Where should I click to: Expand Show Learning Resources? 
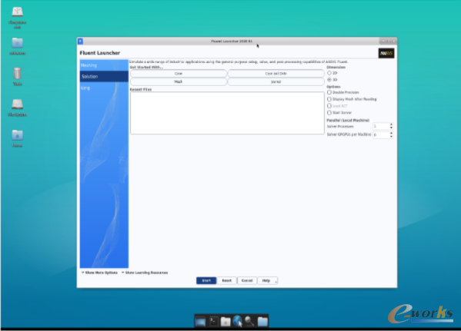pos(145,273)
